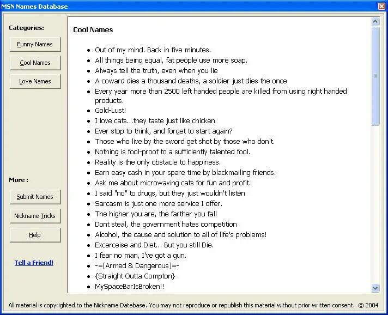Click the copyright notice in footer
The height and width of the screenshot is (315, 388).
(193, 305)
